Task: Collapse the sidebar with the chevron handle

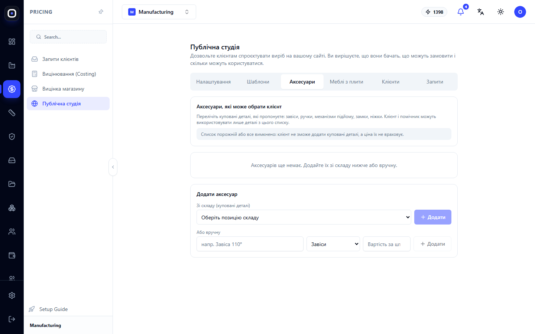Action: [113, 167]
